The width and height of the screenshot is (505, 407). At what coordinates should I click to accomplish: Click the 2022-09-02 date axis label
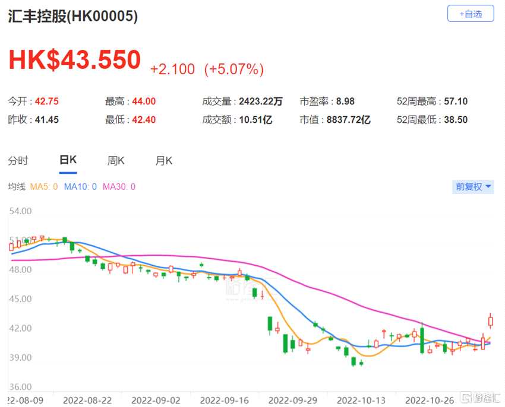click(156, 400)
